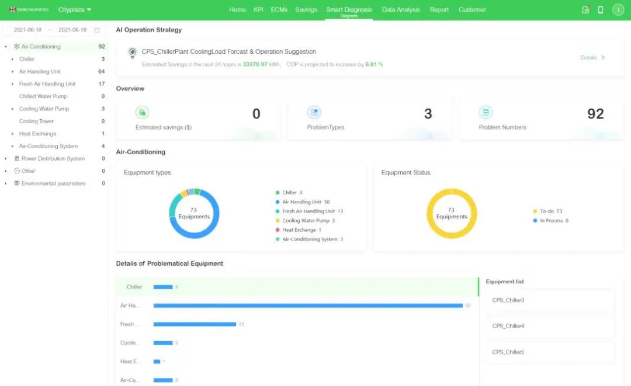Image resolution: width=631 pixels, height=386 pixels.
Task: Click the Air Handling Unit blue bar
Action: (308, 305)
